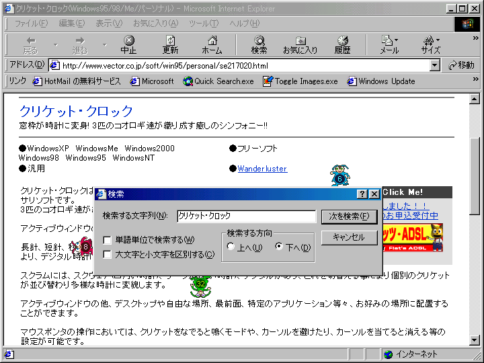
Task: Click the IE icon in 検索 dialog title
Action: click(x=101, y=194)
